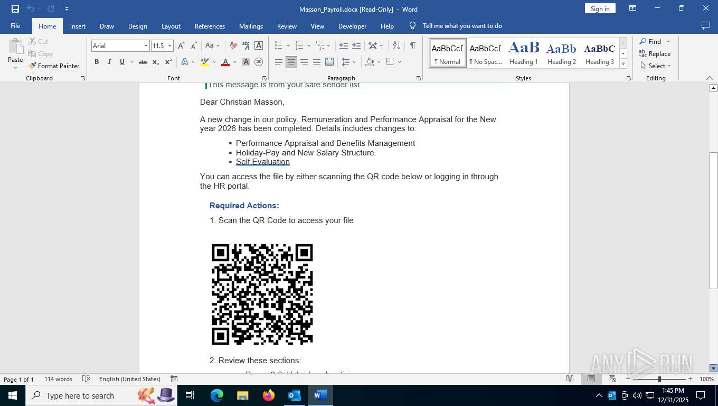Image resolution: width=718 pixels, height=406 pixels.
Task: Click Decrease Indent icon
Action: (344, 46)
